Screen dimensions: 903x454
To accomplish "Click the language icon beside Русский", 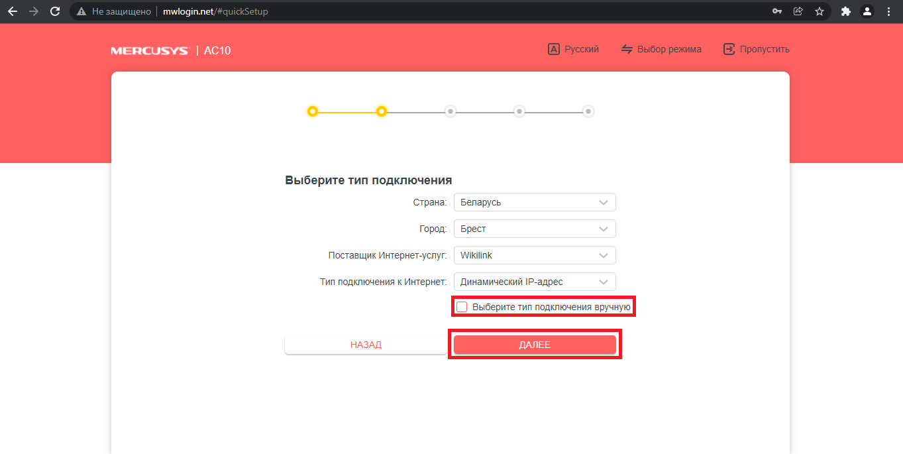I will pos(554,49).
